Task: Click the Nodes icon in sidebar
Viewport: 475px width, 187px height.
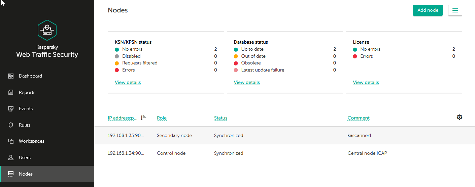Action: tap(11, 174)
